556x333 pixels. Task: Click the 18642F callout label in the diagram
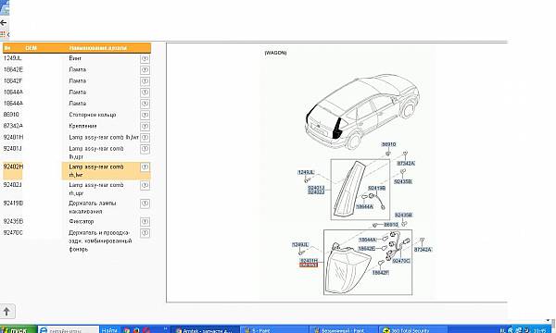[380, 273]
